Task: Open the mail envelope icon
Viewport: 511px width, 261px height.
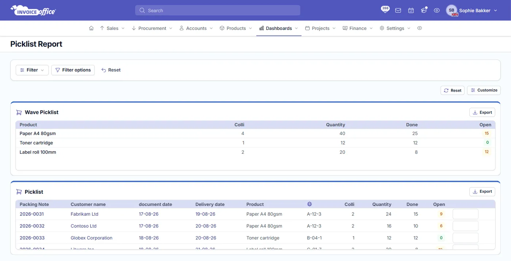Action: (398, 11)
